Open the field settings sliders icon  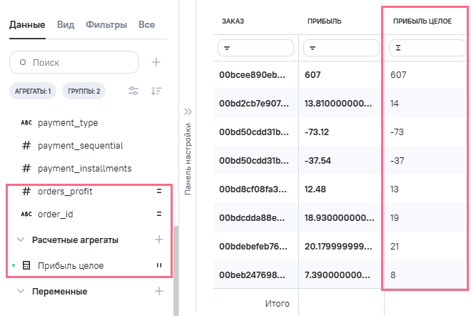(x=133, y=91)
